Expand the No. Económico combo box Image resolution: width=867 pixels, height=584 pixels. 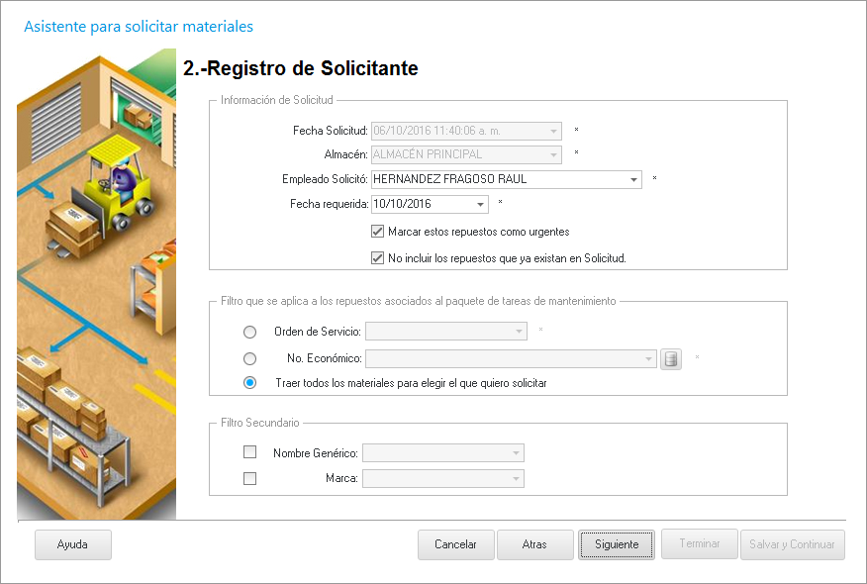point(648,358)
